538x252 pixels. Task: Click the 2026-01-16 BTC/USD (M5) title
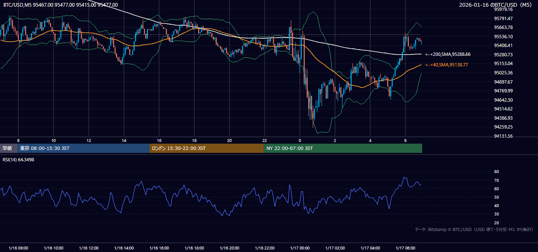[x=496, y=5]
